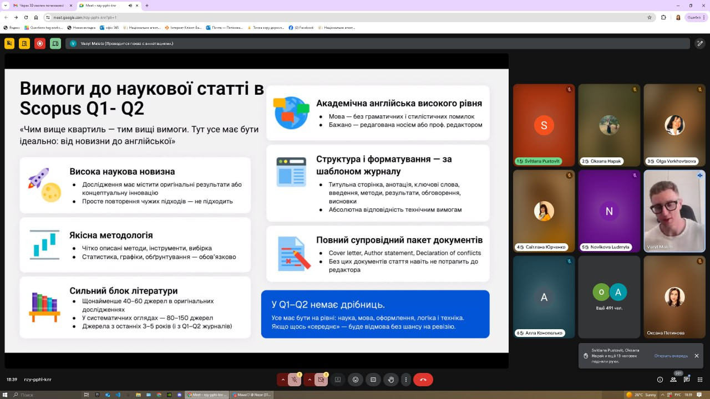Raise hand in the meeting
The image size is (710, 399).
click(x=391, y=380)
